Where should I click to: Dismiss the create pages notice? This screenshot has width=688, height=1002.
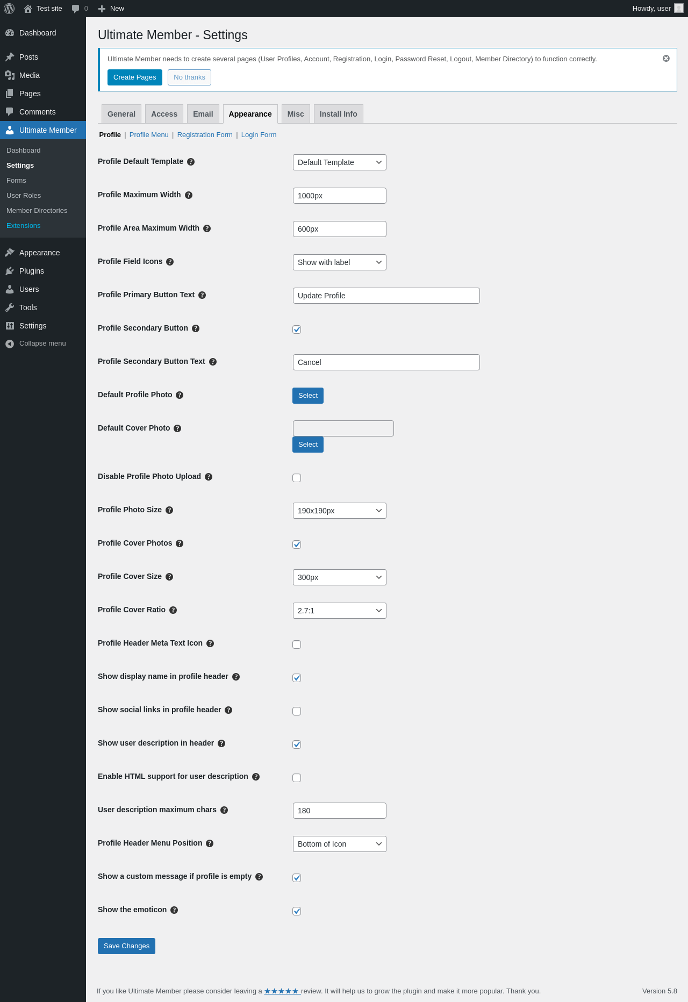[x=666, y=59]
